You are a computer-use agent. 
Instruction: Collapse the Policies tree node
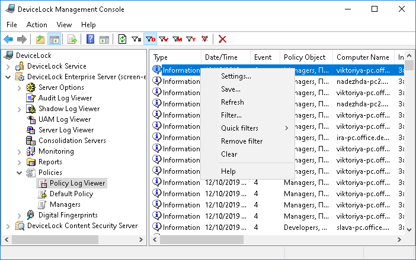coord(20,173)
